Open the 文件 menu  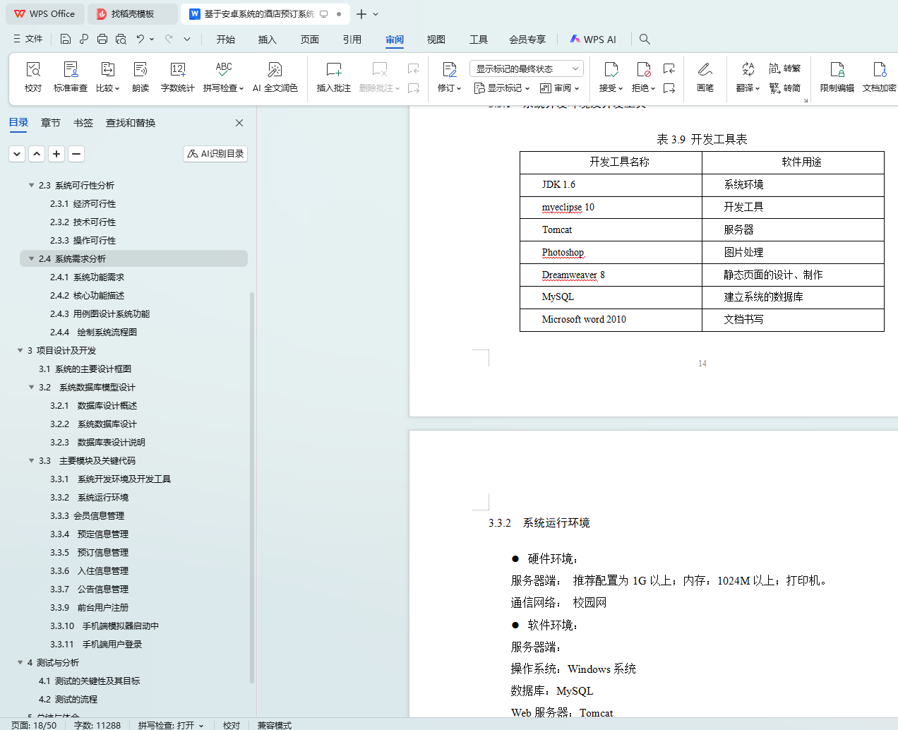(x=28, y=39)
